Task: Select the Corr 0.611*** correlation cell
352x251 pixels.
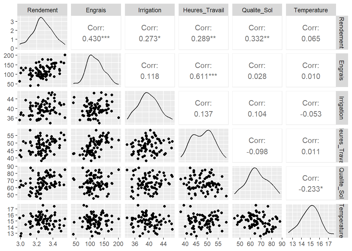Action: (203, 71)
